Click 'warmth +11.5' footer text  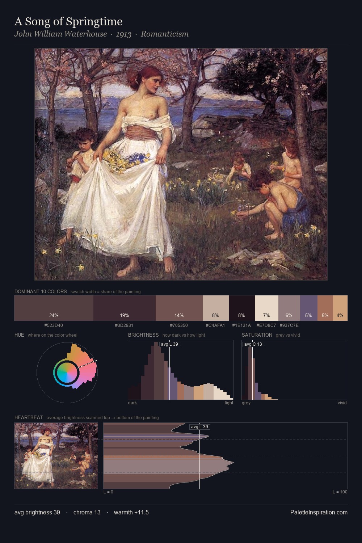[131, 513]
